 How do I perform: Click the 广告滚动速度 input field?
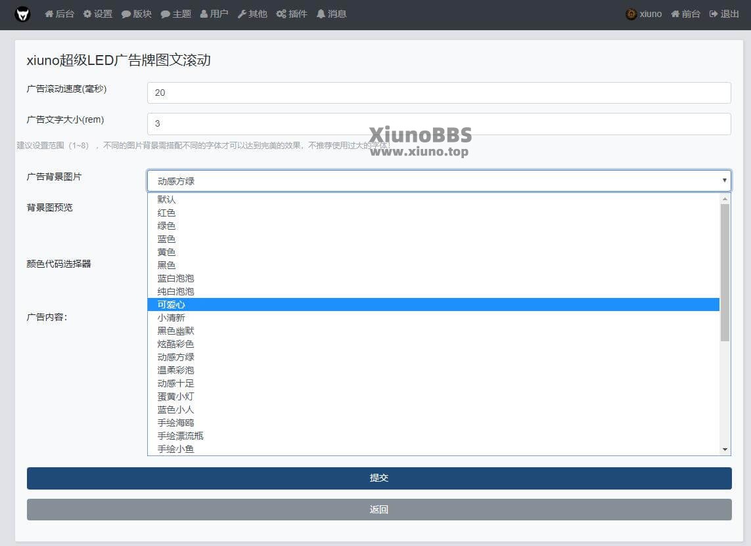click(439, 93)
